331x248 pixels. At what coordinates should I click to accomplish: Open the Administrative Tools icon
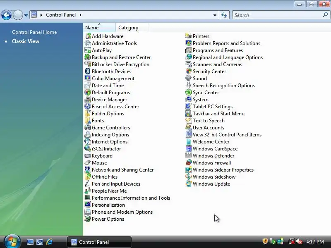pyautogui.click(x=88, y=43)
